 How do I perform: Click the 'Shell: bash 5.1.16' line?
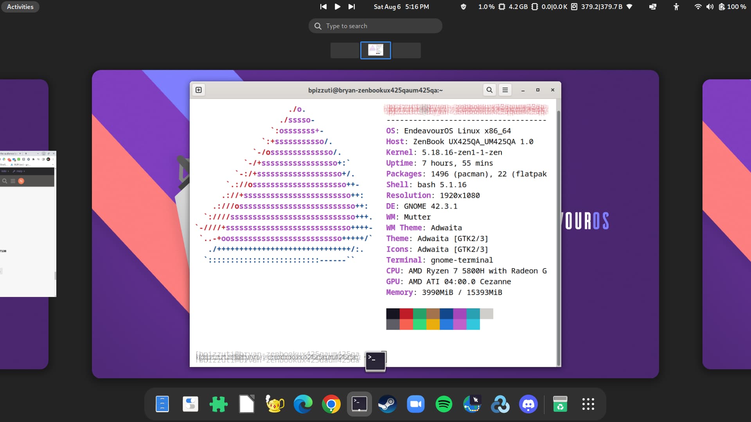(x=426, y=184)
